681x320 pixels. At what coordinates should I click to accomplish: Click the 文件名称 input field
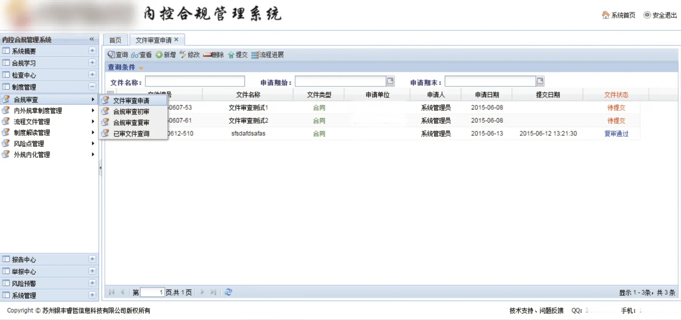point(195,82)
